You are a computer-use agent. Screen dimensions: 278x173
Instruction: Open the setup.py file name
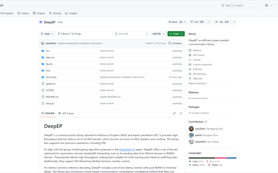coord(50,104)
